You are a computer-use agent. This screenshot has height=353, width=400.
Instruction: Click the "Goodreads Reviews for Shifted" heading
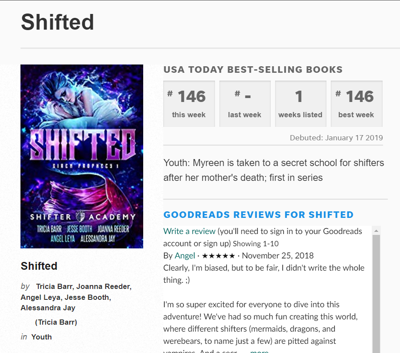click(259, 215)
